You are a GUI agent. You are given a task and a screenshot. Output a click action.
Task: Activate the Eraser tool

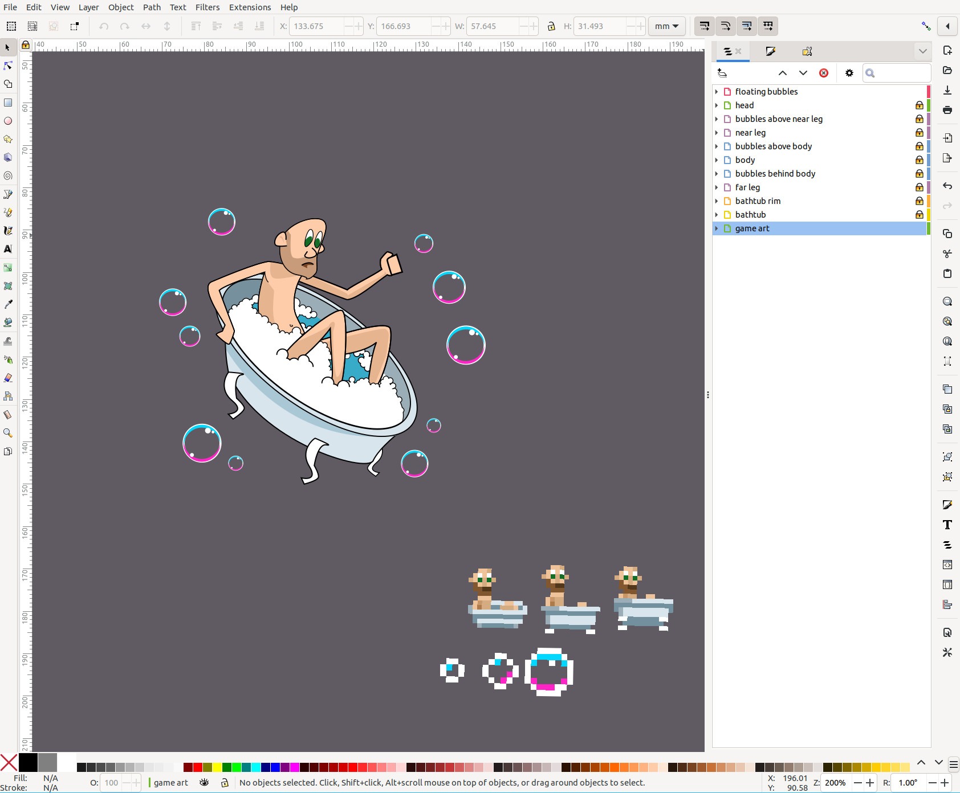pyautogui.click(x=8, y=378)
